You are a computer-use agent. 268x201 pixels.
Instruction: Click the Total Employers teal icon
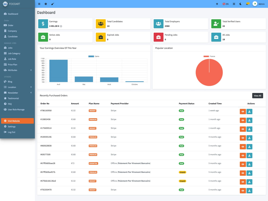pos(158,24)
